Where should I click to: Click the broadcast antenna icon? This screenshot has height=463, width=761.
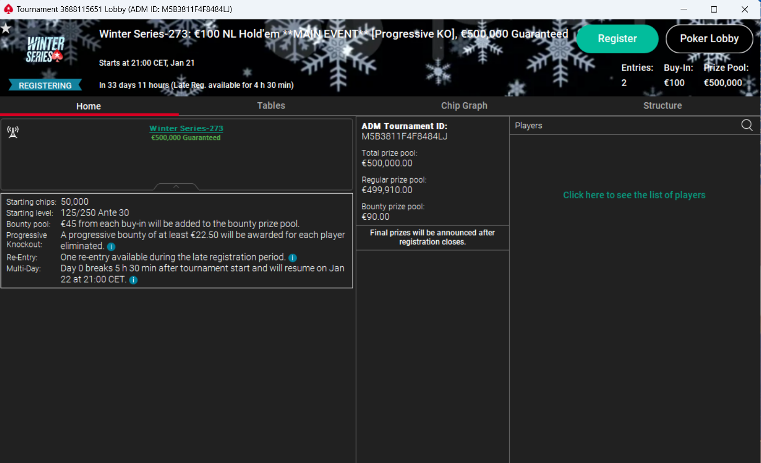(13, 132)
